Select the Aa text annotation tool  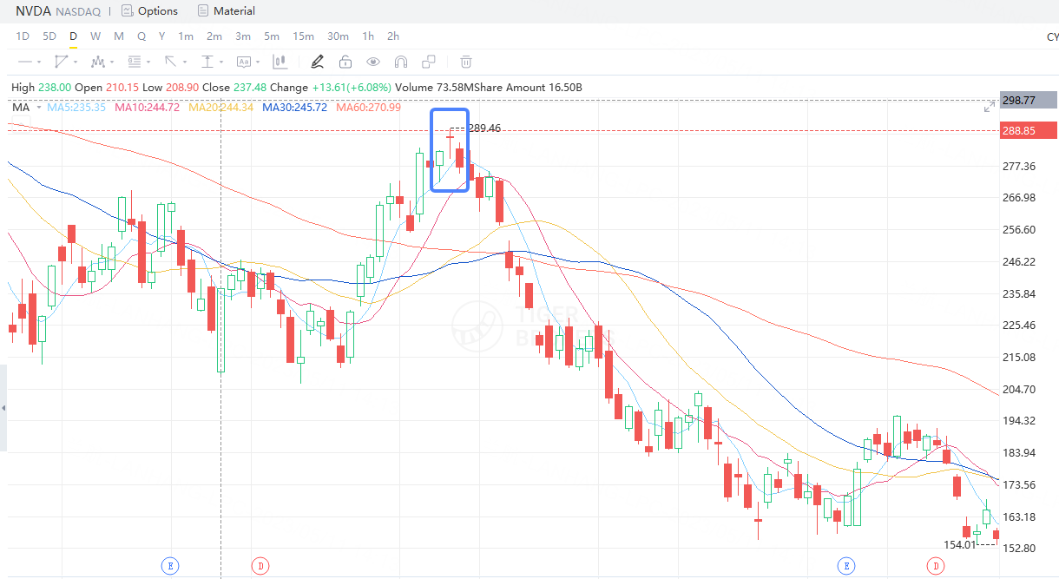244,62
